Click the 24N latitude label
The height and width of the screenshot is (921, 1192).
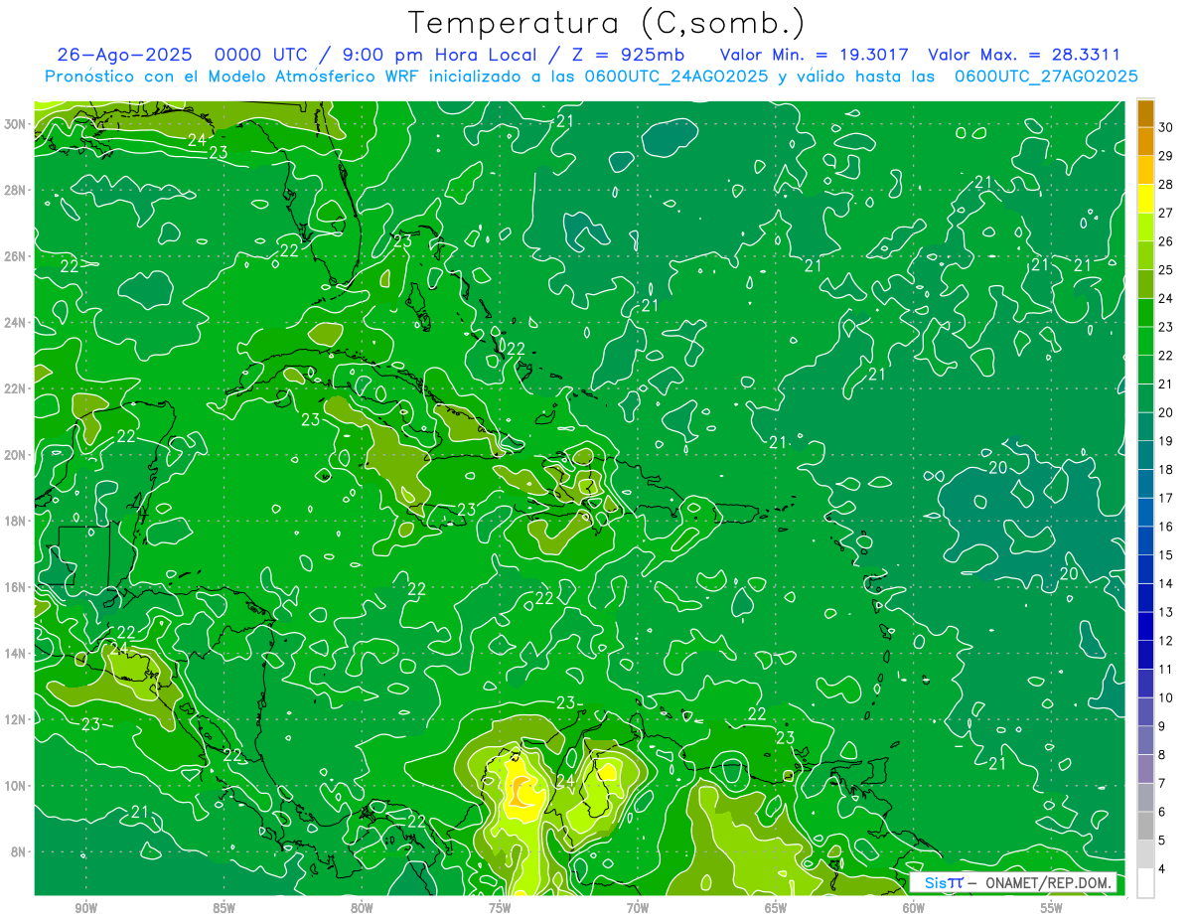pos(14,323)
